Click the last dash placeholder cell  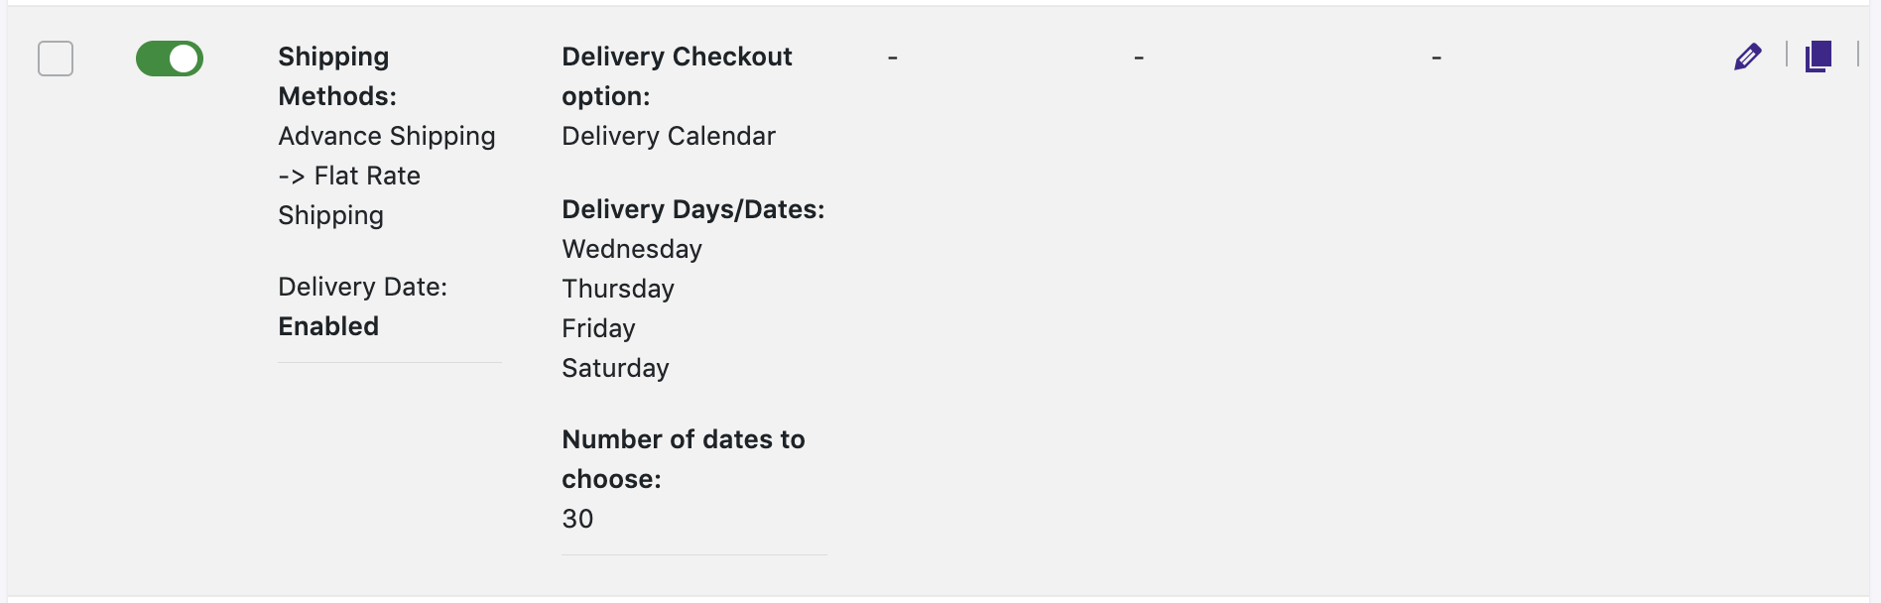click(x=1437, y=58)
